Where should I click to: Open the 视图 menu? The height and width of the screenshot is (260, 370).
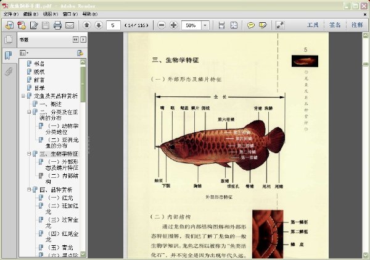click(51, 14)
